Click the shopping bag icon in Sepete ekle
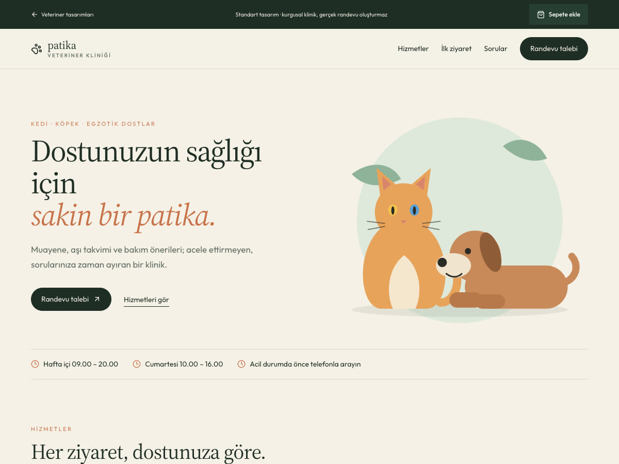The width and height of the screenshot is (619, 464). tap(541, 14)
